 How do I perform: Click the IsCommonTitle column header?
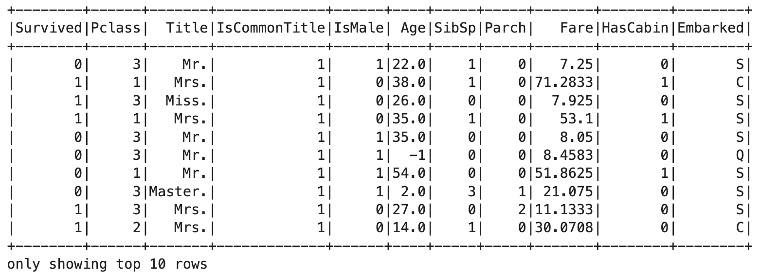[271, 28]
